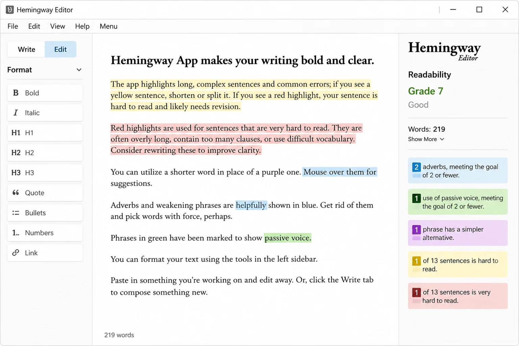Viewport: 519px width, 346px height.
Task: Click the 219 words footer counter
Action: coord(119,335)
